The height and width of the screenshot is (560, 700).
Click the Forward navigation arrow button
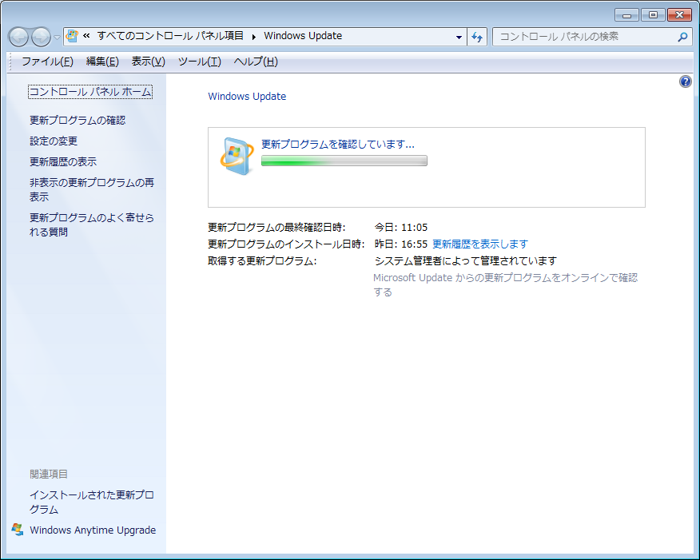pyautogui.click(x=41, y=37)
